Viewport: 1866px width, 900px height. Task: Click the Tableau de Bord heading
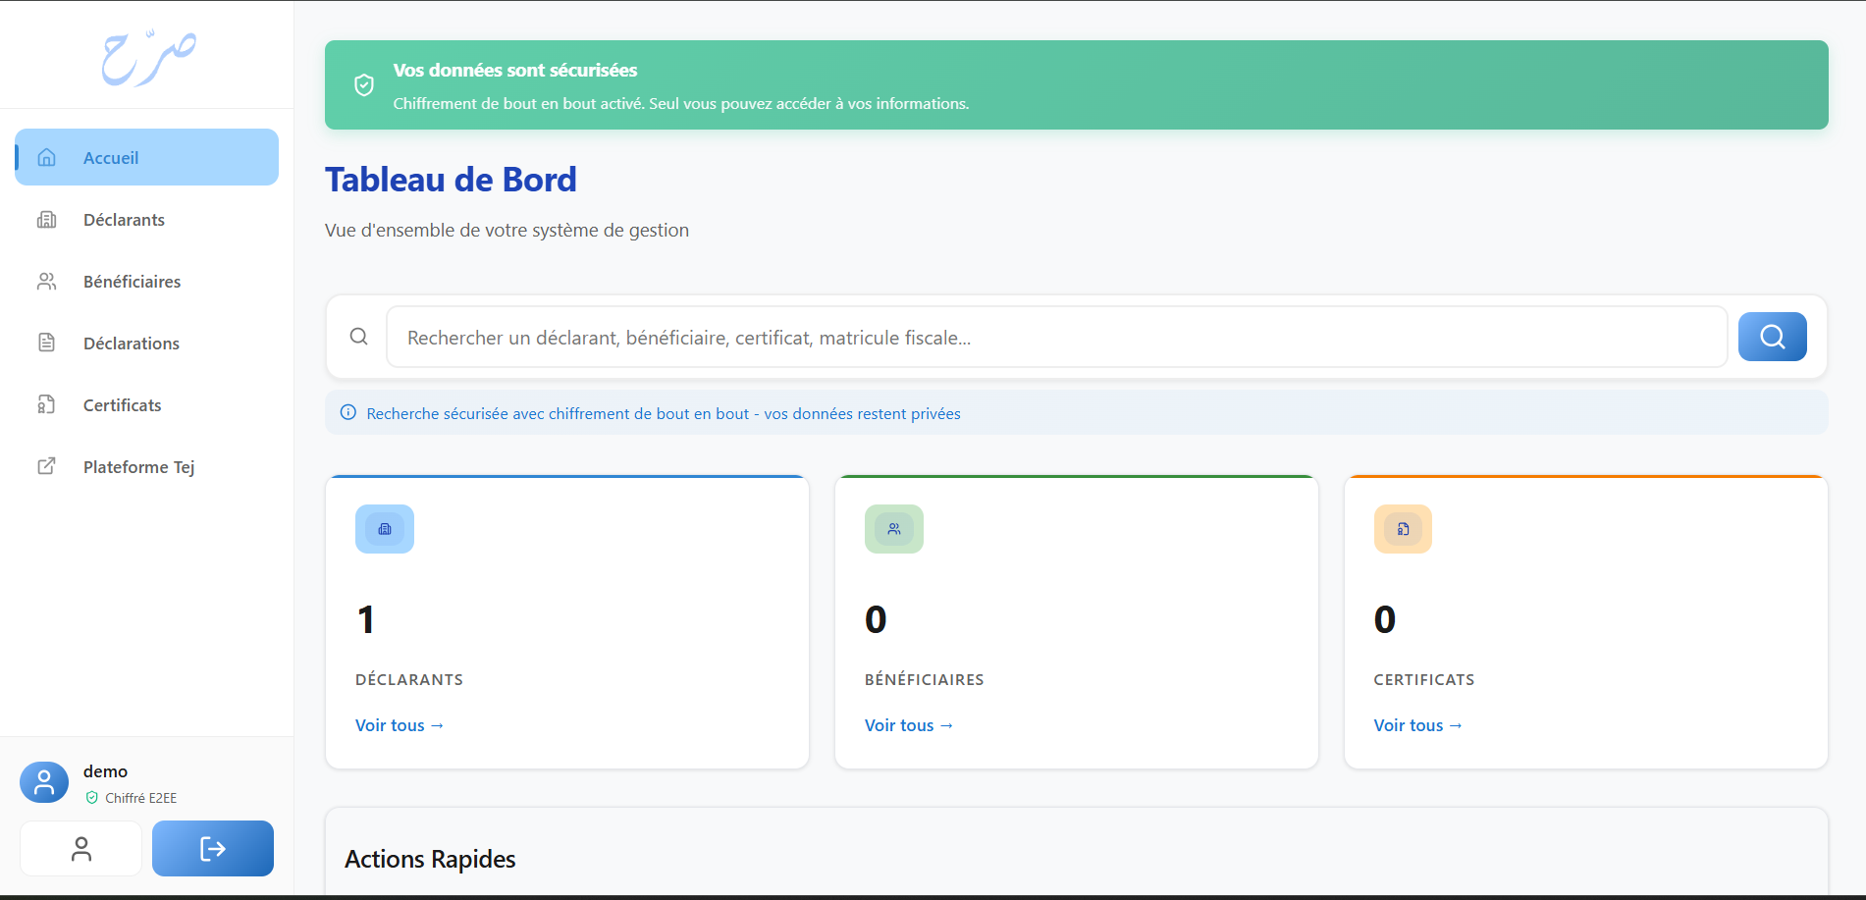(x=451, y=180)
